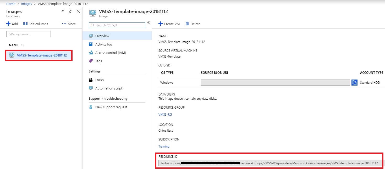Click the trash can Delete icon
Screen dimensions: 385x169
pos(187,24)
